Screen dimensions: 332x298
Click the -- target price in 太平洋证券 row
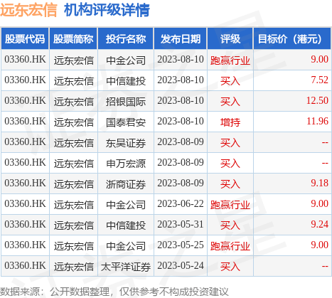325,266
